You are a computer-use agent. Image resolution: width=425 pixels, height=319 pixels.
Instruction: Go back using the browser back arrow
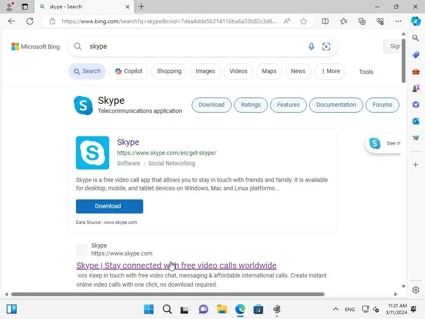coord(11,21)
